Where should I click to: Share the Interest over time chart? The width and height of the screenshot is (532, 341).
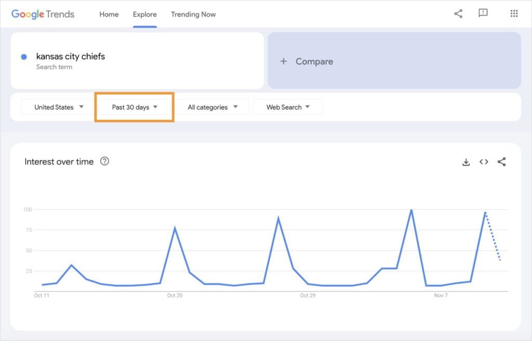(x=501, y=162)
